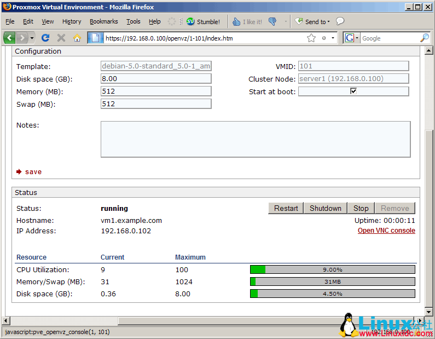Open the VNC console link
Image resolution: width=435 pixels, height=339 pixels.
386,231
